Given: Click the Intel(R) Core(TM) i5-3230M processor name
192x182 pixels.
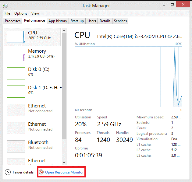Looking at the screenshot, I should click(x=140, y=37).
